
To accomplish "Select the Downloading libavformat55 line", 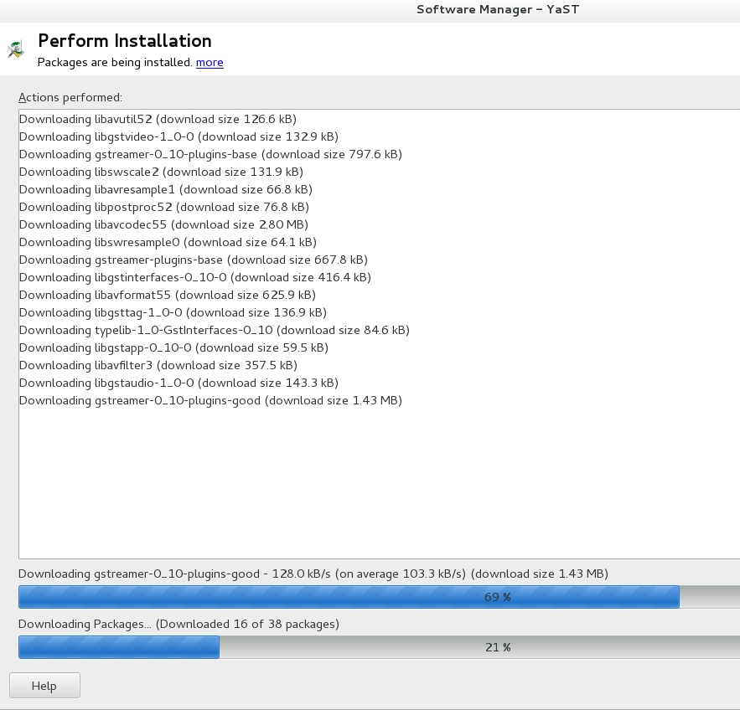I will click(x=168, y=295).
